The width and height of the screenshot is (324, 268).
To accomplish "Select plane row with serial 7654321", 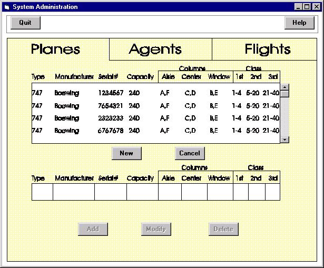I will [x=111, y=106].
